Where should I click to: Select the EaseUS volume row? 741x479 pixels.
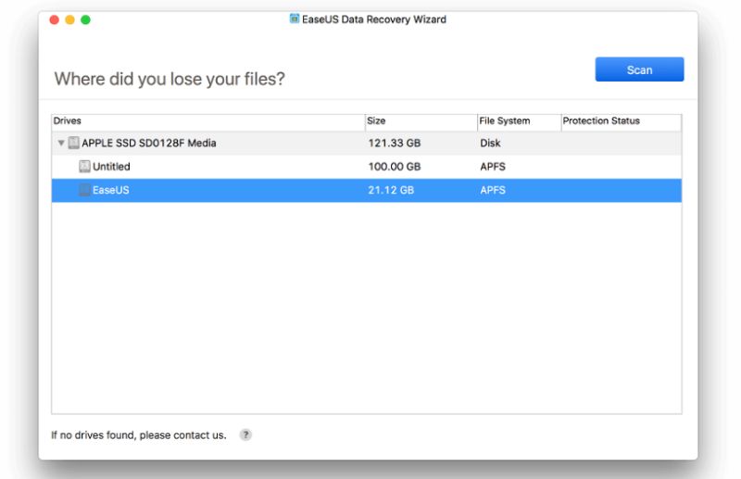[366, 190]
